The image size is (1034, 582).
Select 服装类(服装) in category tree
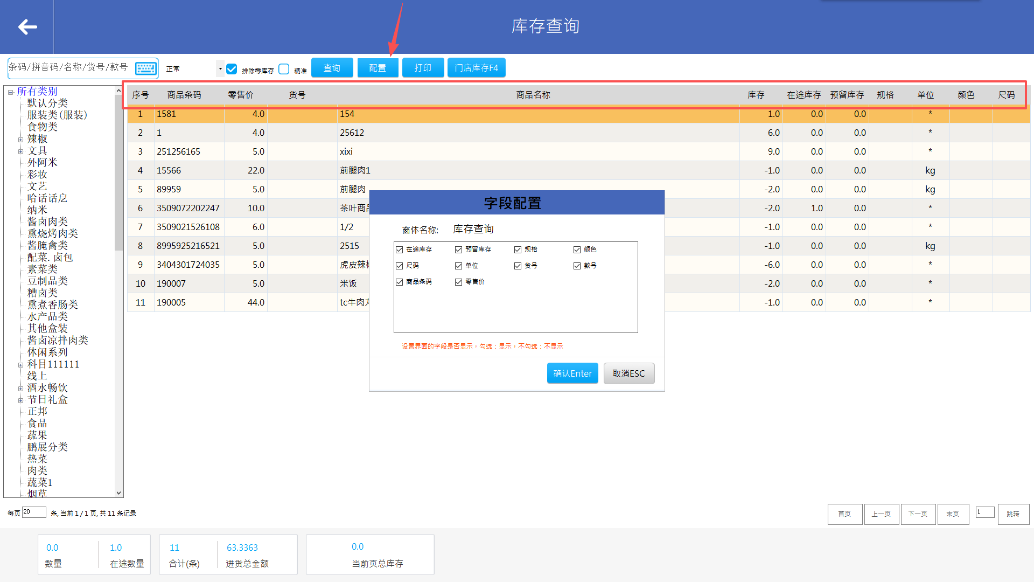pyautogui.click(x=57, y=115)
